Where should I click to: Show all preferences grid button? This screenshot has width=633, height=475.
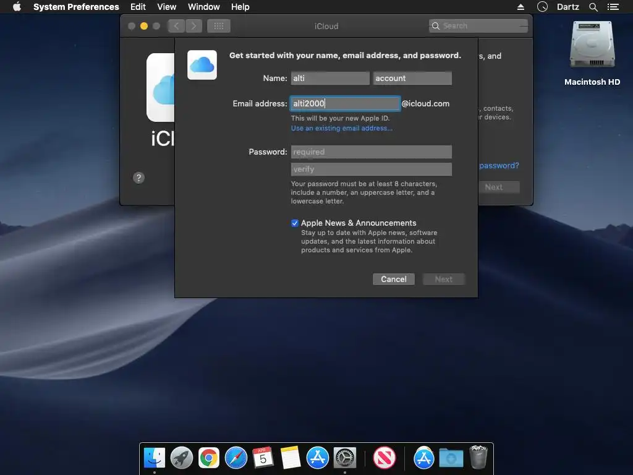click(x=219, y=26)
